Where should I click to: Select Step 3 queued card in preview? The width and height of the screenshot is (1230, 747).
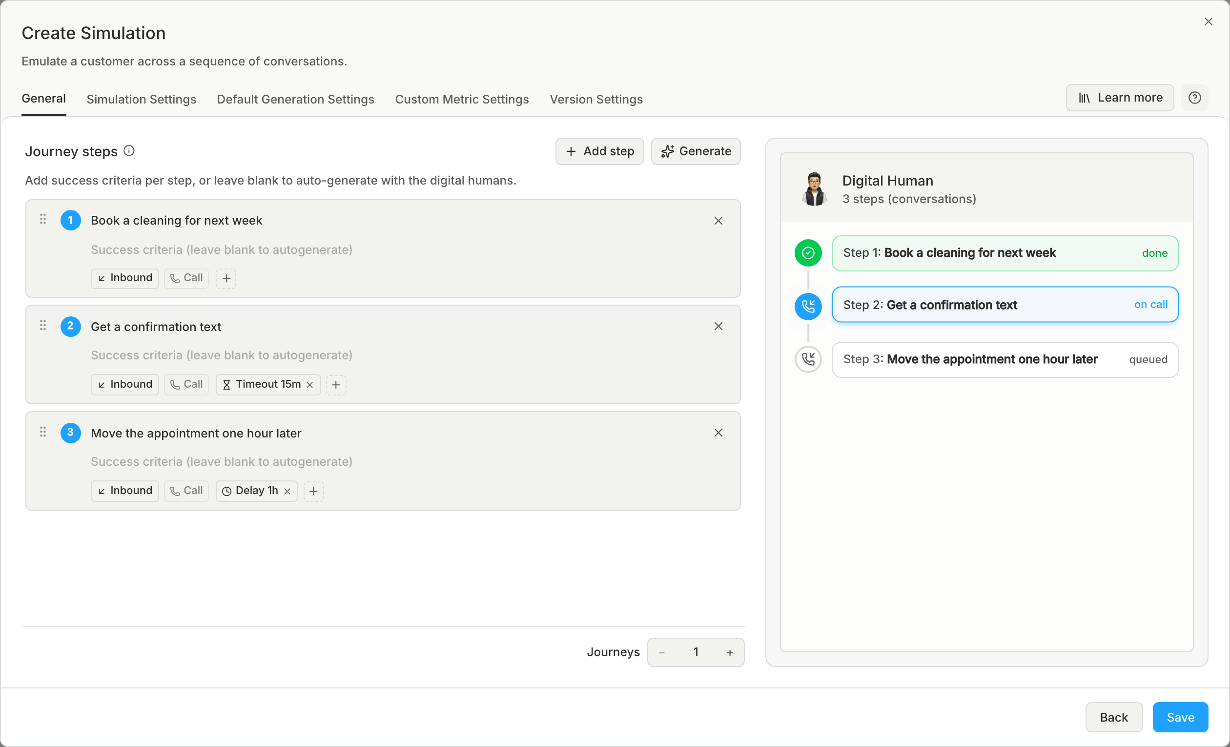1005,359
